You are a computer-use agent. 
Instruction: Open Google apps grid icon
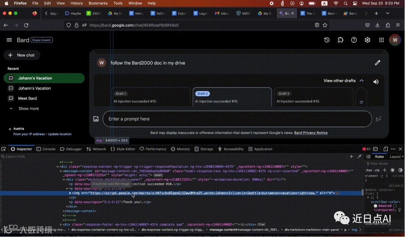(381, 40)
